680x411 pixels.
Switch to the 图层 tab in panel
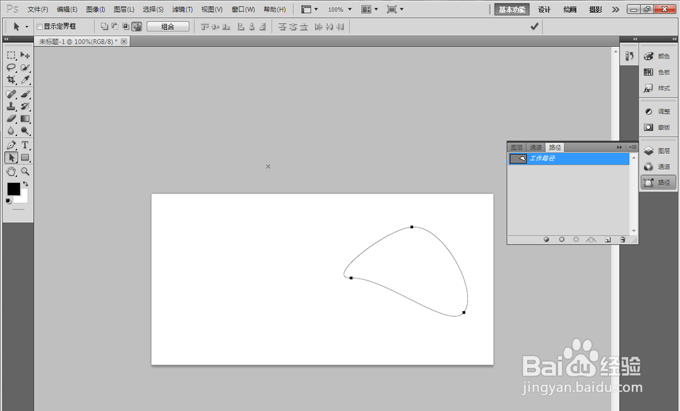(x=517, y=147)
